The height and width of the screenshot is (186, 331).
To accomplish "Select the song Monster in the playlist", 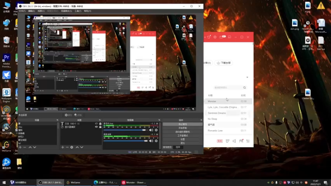I will [228, 101].
